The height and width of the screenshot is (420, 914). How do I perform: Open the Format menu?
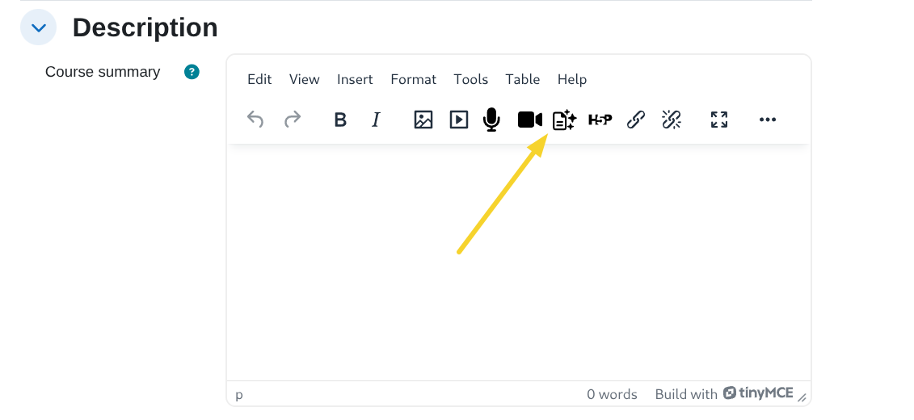coord(413,79)
